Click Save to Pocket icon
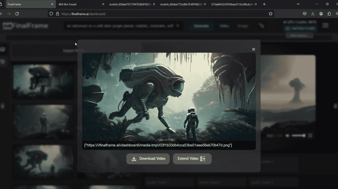338x189 pixels. pyautogui.click(x=305, y=14)
